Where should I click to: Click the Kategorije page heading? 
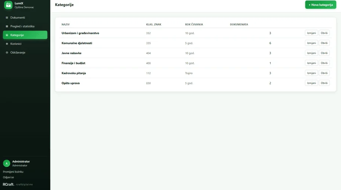(64, 5)
